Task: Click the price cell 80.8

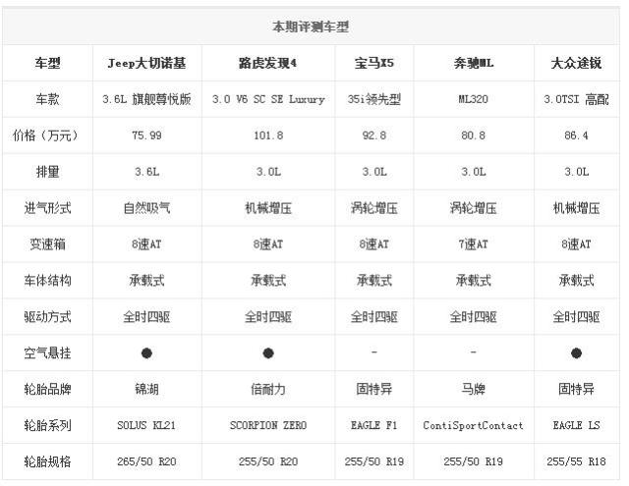Action: coord(474,135)
